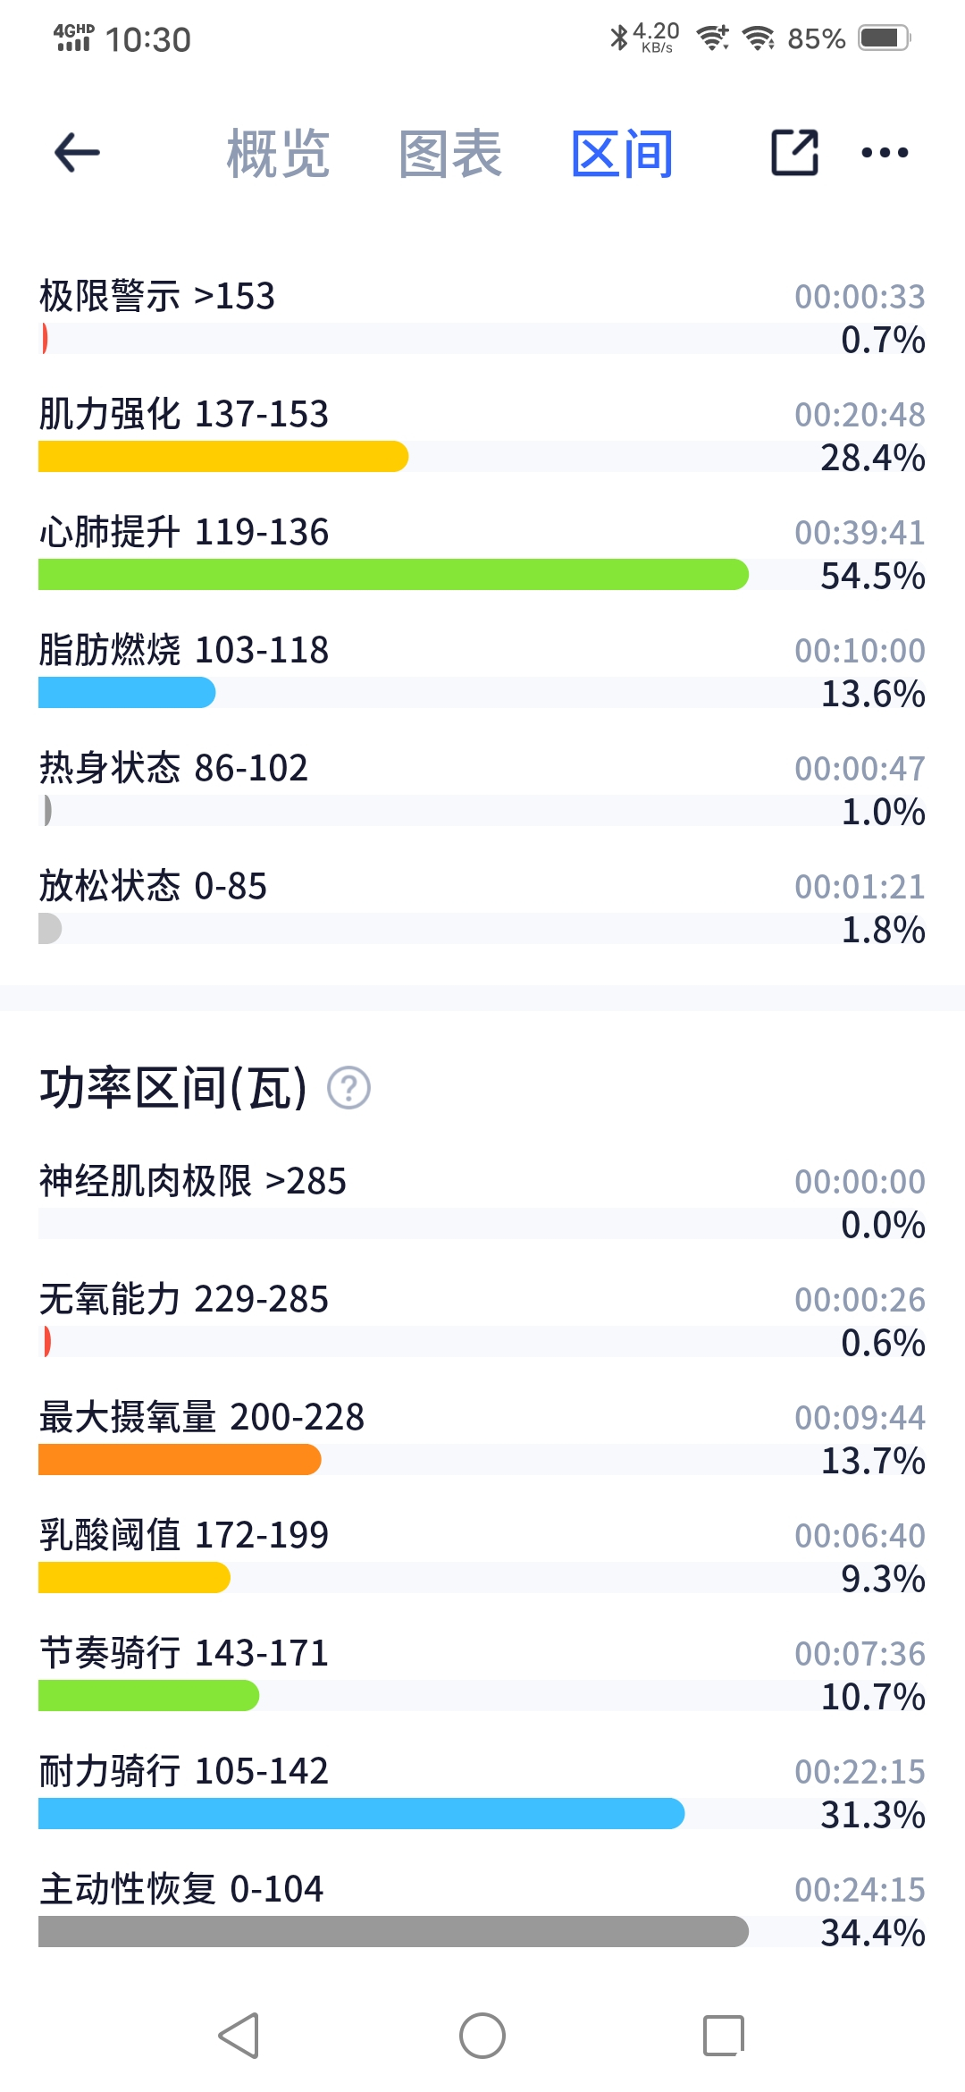Tap the Android recent apps square
Screen dimensions: 965x2092
[724, 2036]
